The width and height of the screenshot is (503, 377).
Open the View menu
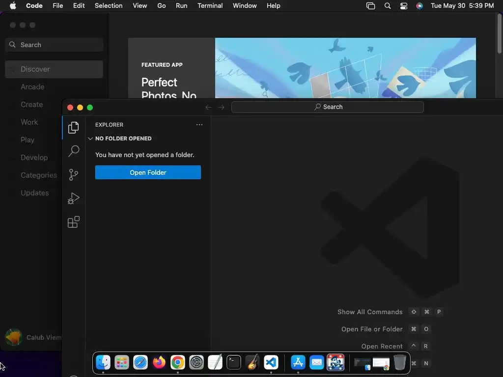pos(140,6)
